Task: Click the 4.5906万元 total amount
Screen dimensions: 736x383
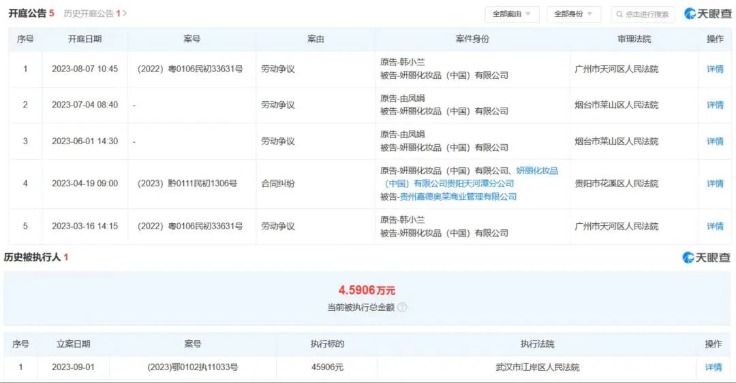Action: click(367, 290)
